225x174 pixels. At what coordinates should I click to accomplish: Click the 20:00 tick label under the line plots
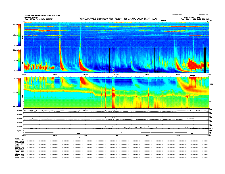click(178, 136)
